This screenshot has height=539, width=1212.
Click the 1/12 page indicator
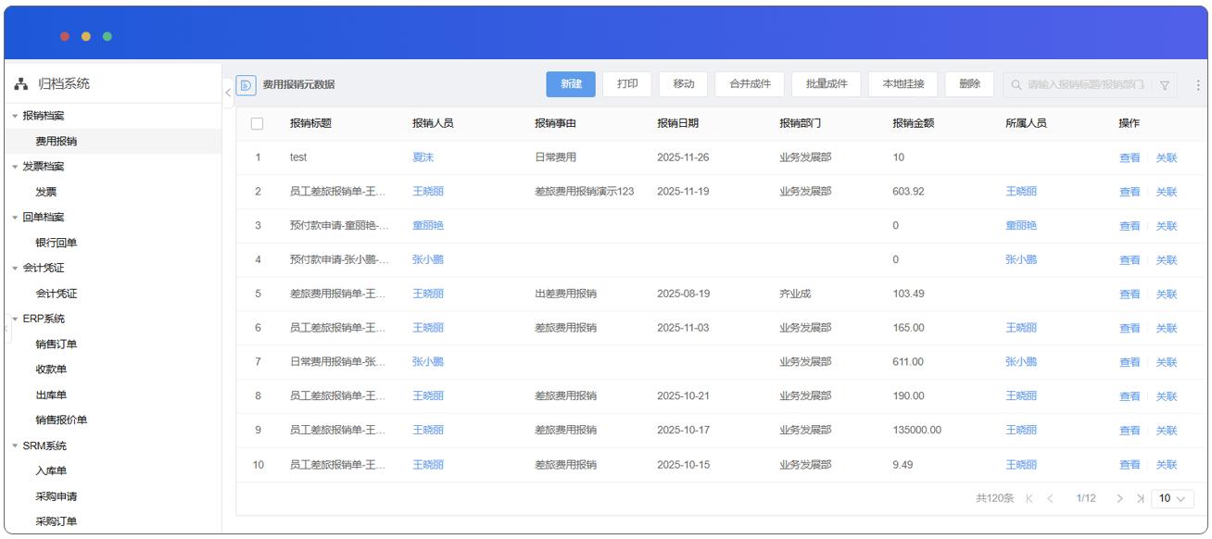coord(1086,498)
